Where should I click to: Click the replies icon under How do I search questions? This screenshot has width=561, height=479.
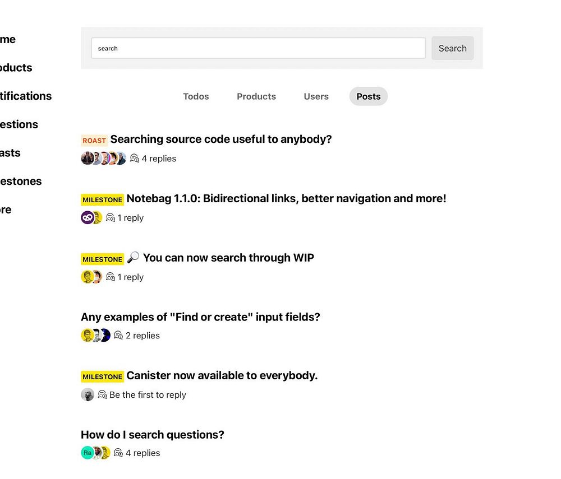(x=118, y=453)
